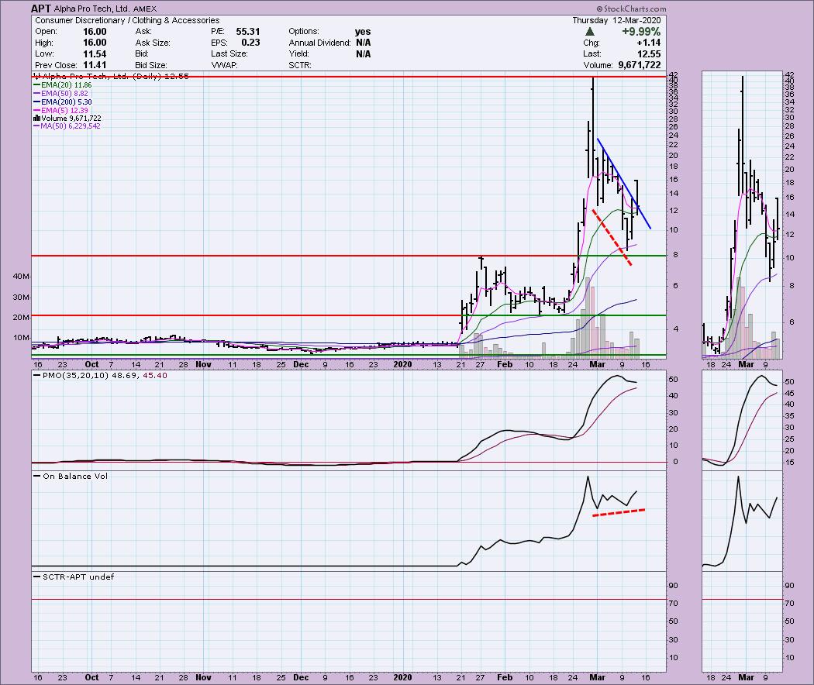The width and height of the screenshot is (814, 685).
Task: Click the +9.99% percent change
Action: click(641, 32)
